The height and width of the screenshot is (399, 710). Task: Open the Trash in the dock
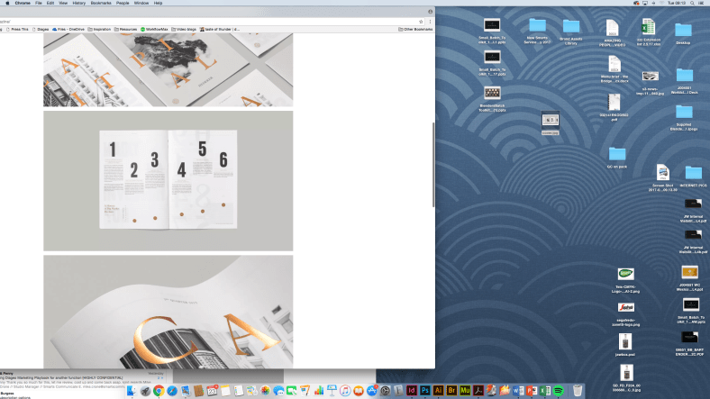coord(578,390)
